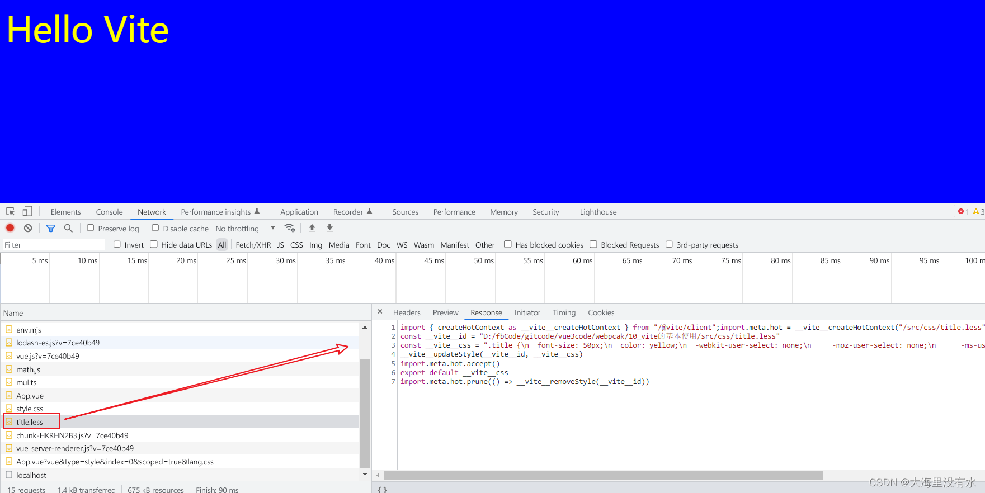This screenshot has height=493, width=985.
Task: Open Application panel tab
Action: tap(299, 212)
